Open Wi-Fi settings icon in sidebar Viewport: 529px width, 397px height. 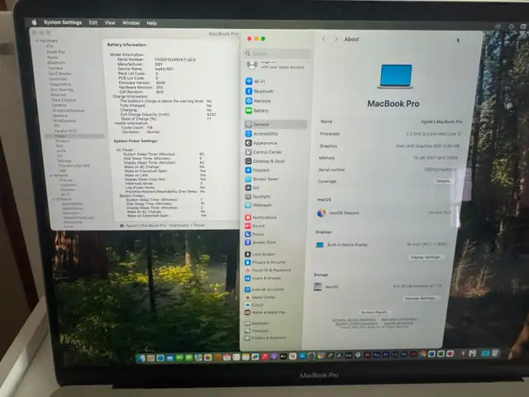(x=249, y=81)
